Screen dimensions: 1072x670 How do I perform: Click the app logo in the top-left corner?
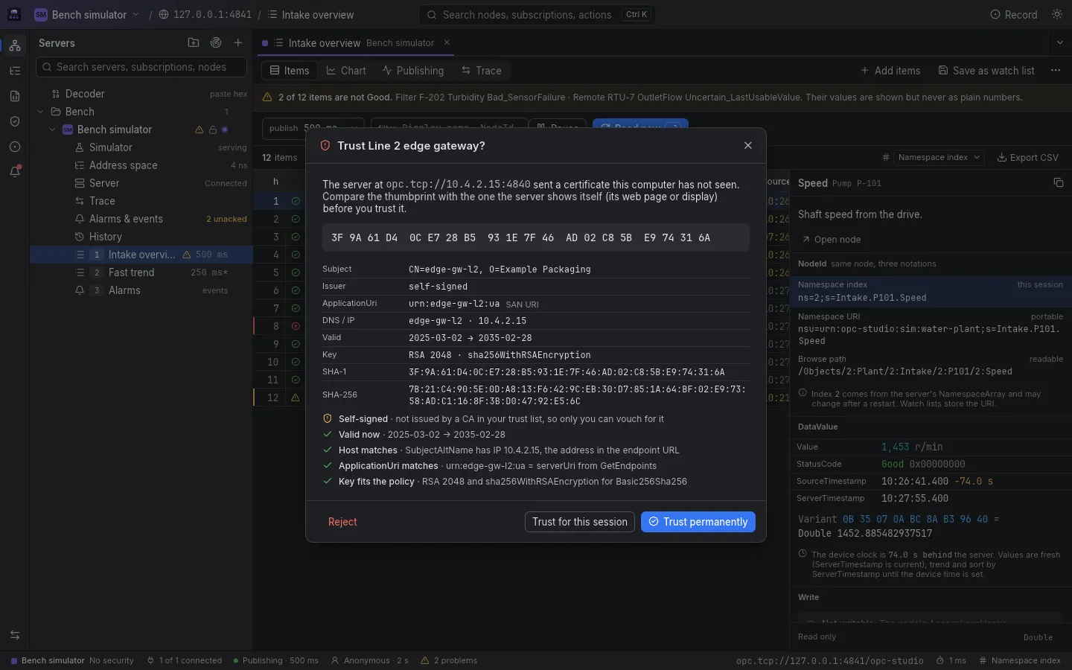click(14, 14)
